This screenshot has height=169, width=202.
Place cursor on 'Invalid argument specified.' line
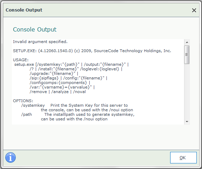[40, 42]
